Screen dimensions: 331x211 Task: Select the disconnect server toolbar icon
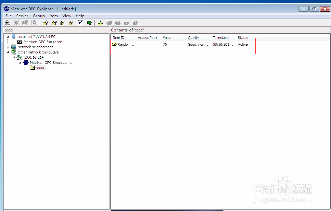(x=16, y=23)
